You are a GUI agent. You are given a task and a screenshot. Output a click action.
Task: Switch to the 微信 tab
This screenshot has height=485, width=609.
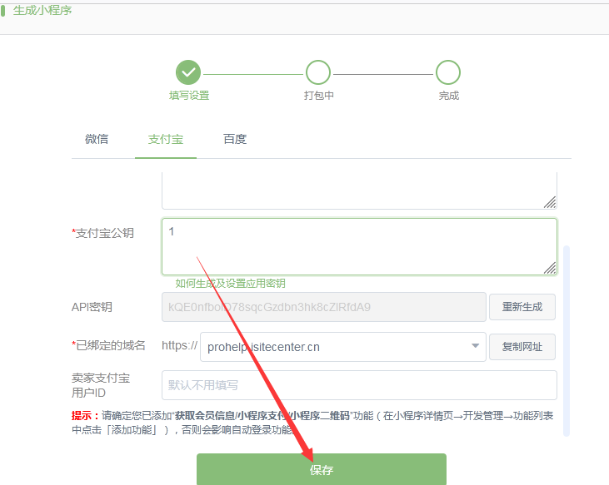pyautogui.click(x=97, y=139)
